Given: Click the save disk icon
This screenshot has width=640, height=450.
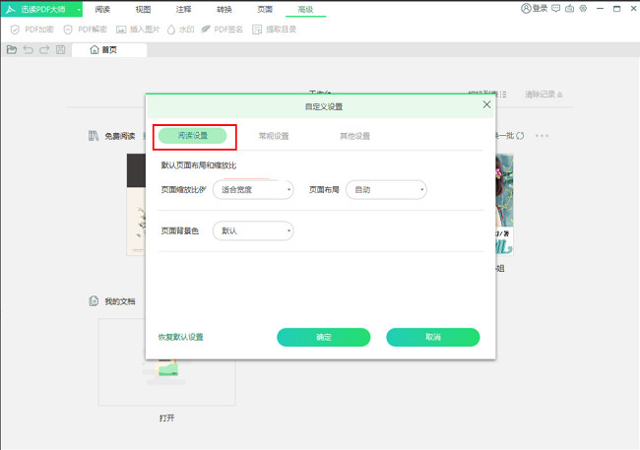Looking at the screenshot, I should [x=61, y=49].
